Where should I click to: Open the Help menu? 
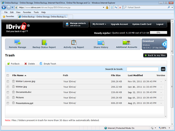[x=43, y=12]
